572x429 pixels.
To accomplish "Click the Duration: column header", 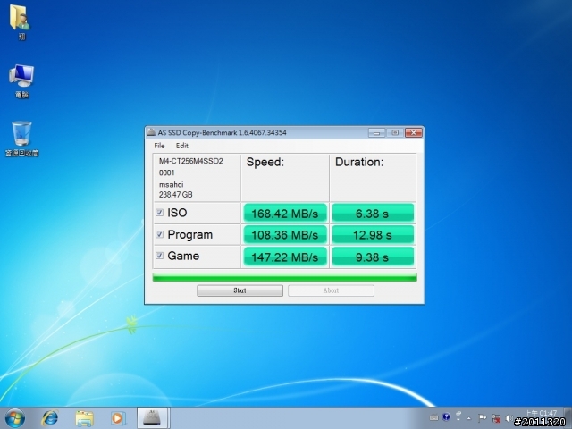I will 359,162.
